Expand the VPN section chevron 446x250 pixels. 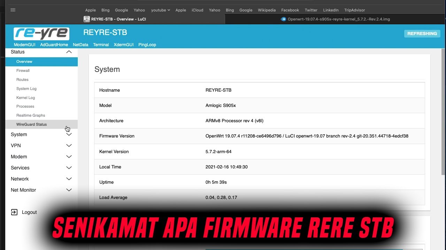[x=69, y=145]
